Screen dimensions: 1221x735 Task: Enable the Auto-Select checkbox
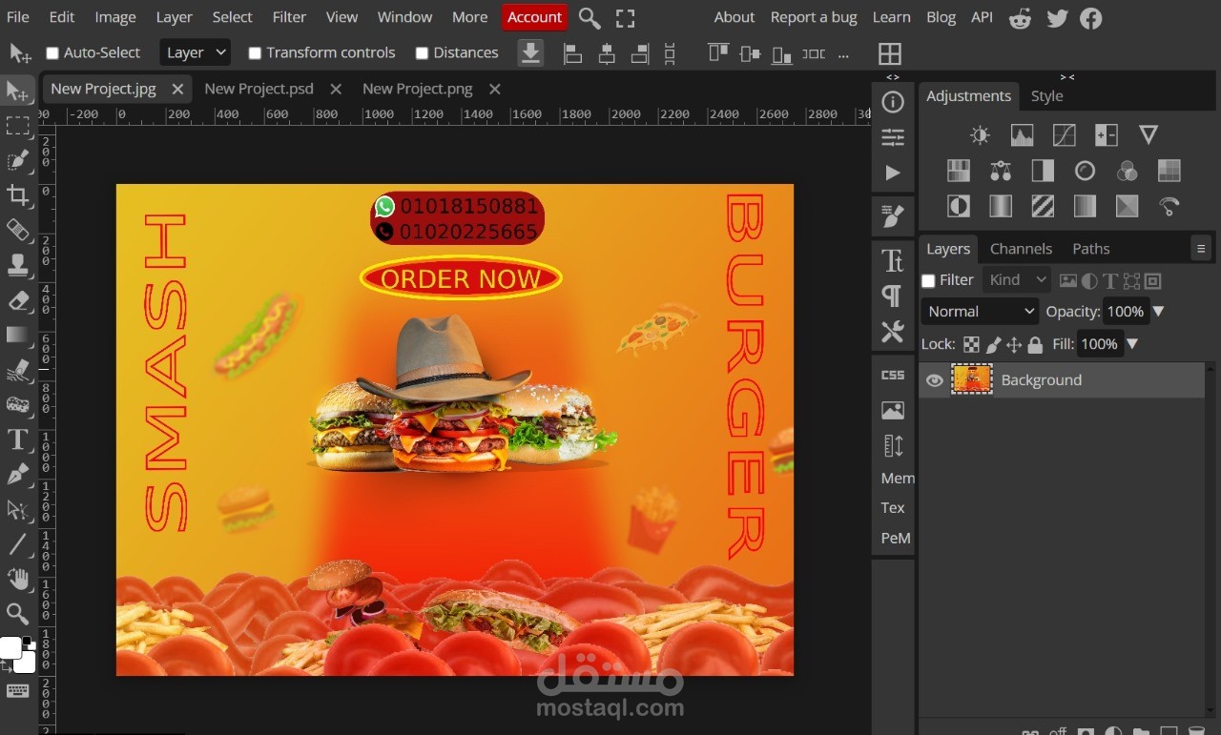(x=52, y=53)
